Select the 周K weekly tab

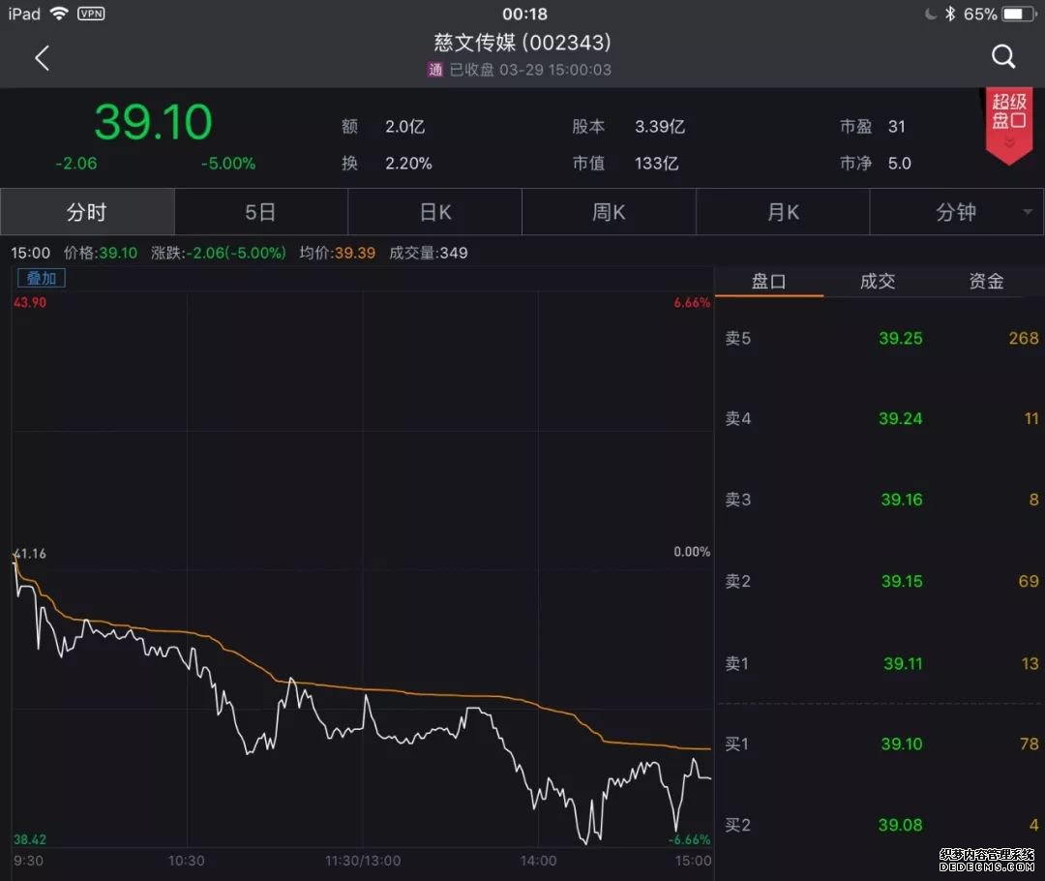coord(609,212)
